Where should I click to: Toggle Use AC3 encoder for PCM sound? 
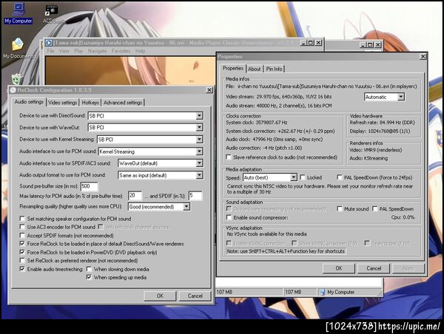(22, 227)
